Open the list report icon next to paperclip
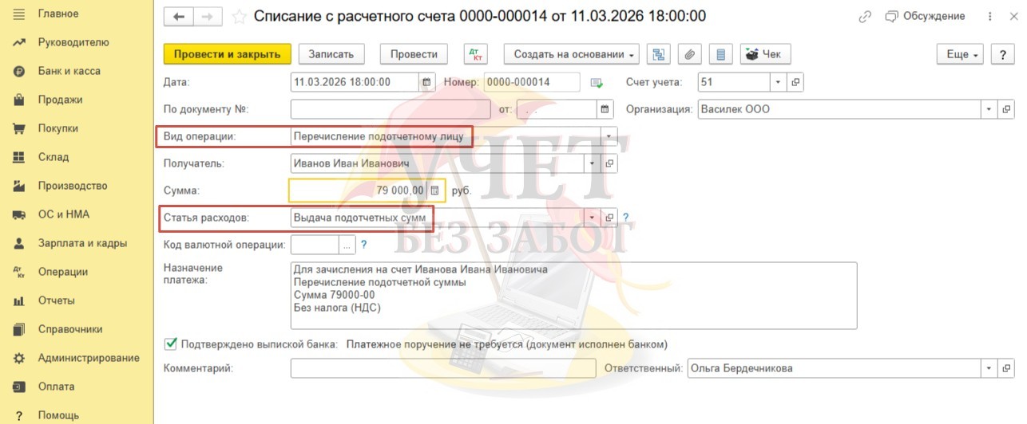 [721, 54]
